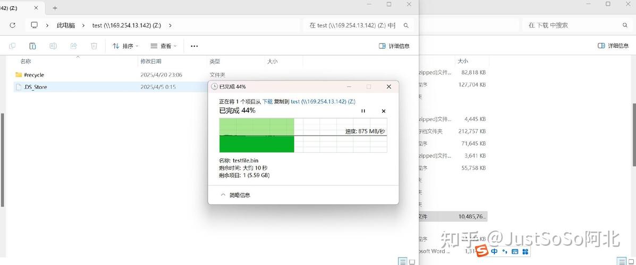Click the chevron after 此电脑 in breadcrumb
This screenshot has height=265, width=636.
coord(83,25)
